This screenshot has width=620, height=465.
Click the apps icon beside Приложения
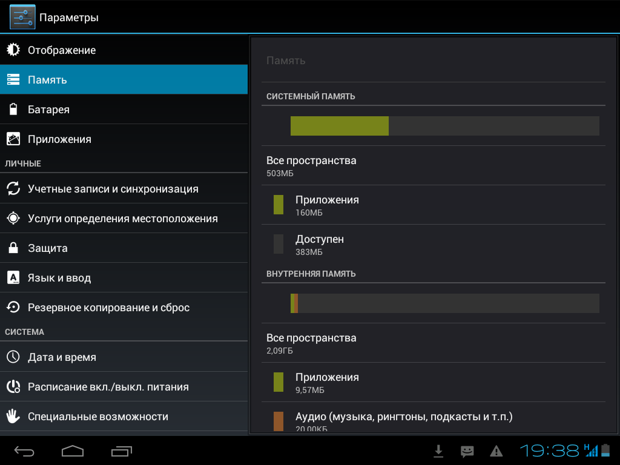(x=13, y=139)
